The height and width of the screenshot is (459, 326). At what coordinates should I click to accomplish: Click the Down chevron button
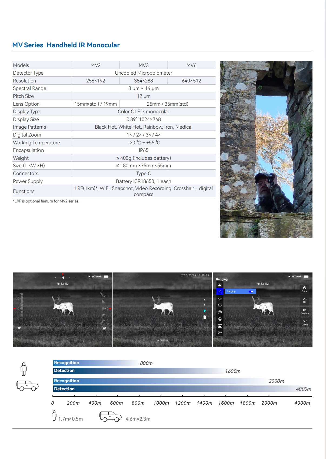click(305, 323)
